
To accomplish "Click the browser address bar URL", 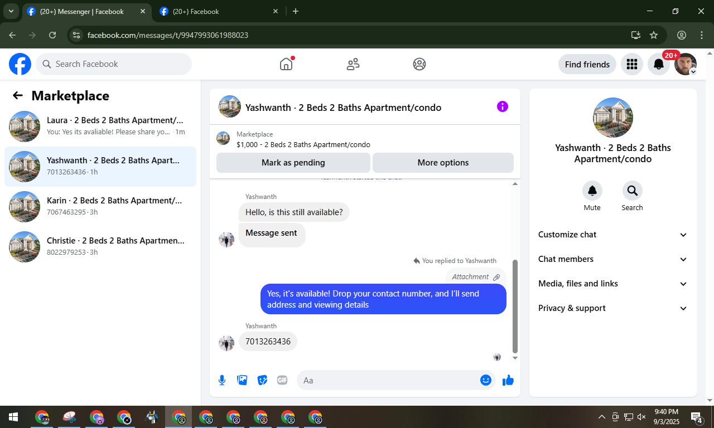I will pyautogui.click(x=168, y=35).
